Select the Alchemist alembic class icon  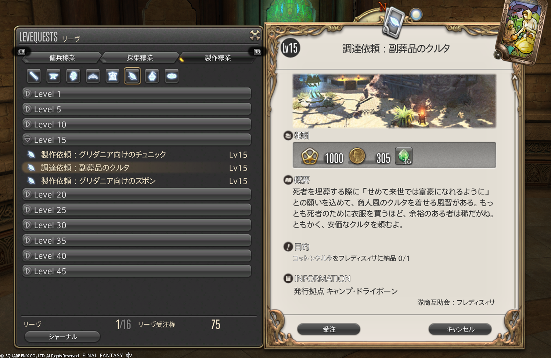[x=152, y=76]
